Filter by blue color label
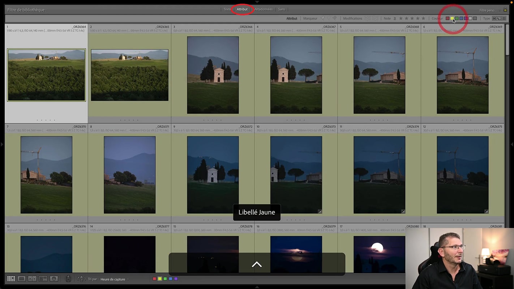514x289 pixels. point(461,18)
